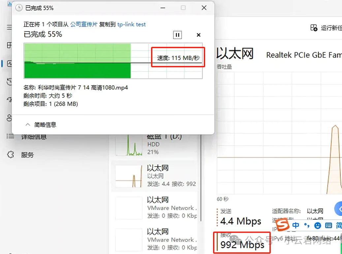Image resolution: width=342 pixels, height=254 pixels.
Task: Collapse copy dialog using 简略信息 chevron
Action: click(28, 125)
